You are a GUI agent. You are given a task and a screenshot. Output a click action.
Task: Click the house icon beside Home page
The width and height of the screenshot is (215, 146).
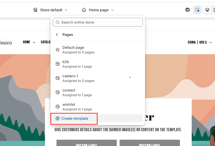coord(84,10)
